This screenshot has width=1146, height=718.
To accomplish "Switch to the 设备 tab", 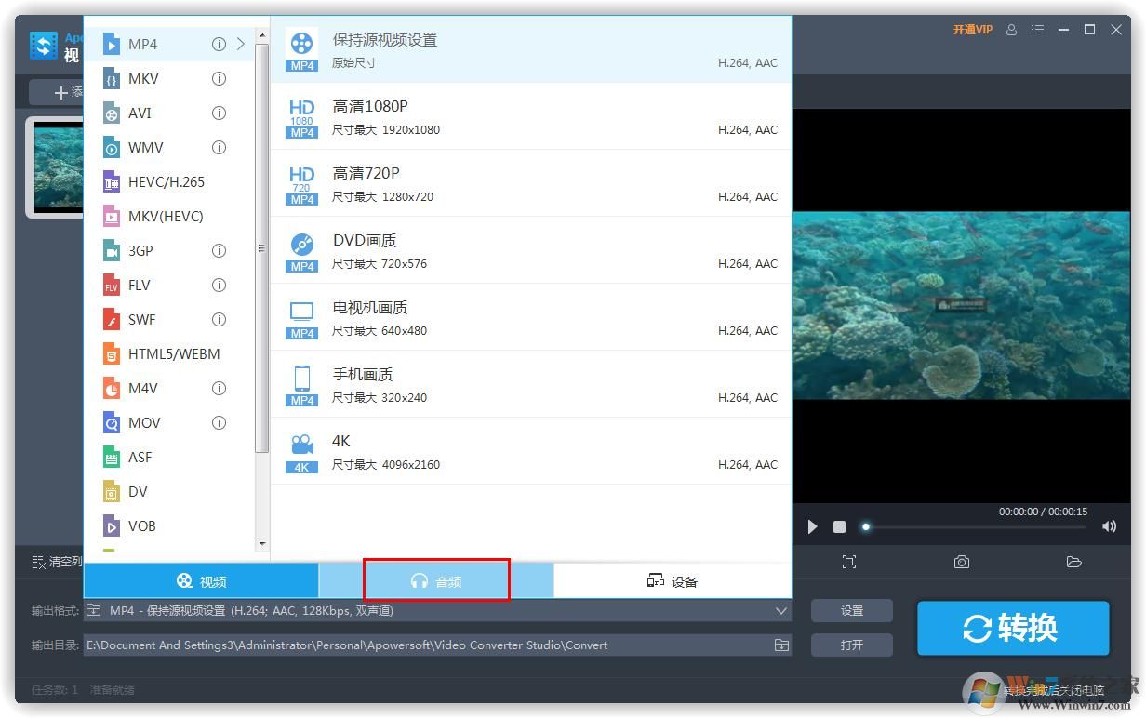I will point(672,580).
